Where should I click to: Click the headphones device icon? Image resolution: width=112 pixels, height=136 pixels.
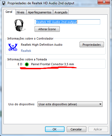(x=20, y=25)
